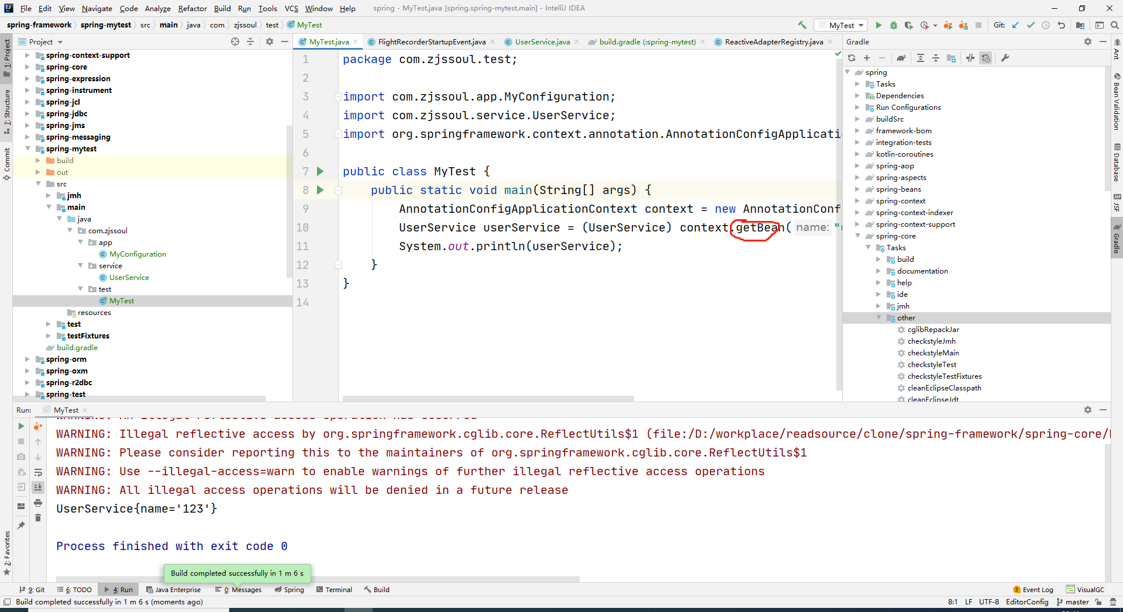Expand the spring-core module in Project tree

(27, 67)
